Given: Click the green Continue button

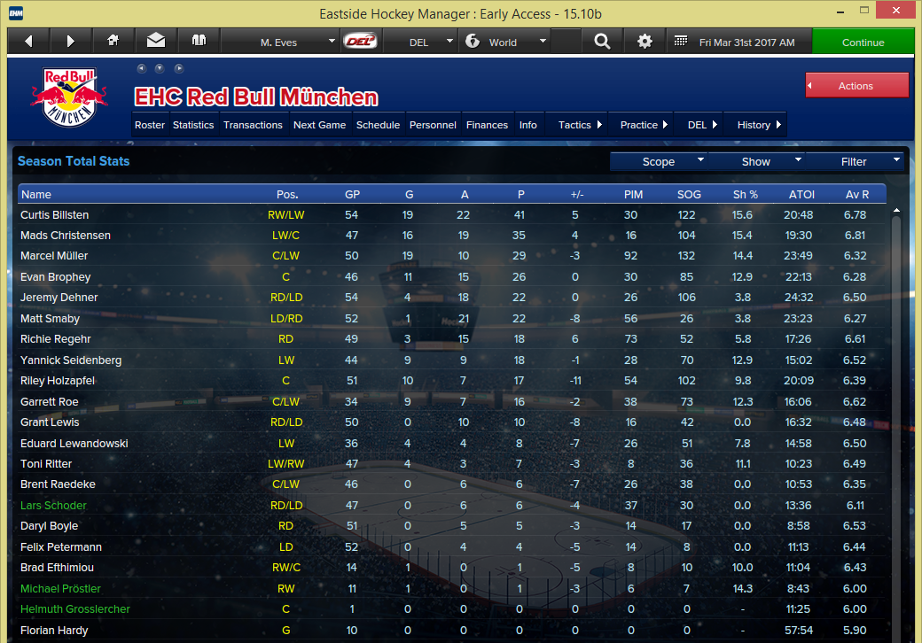Looking at the screenshot, I should 863,42.
